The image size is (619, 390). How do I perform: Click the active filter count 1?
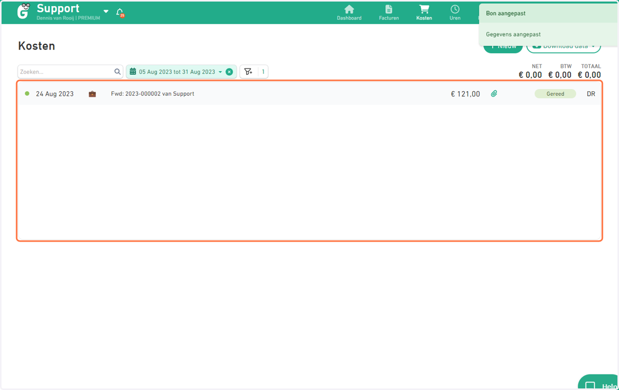263,72
